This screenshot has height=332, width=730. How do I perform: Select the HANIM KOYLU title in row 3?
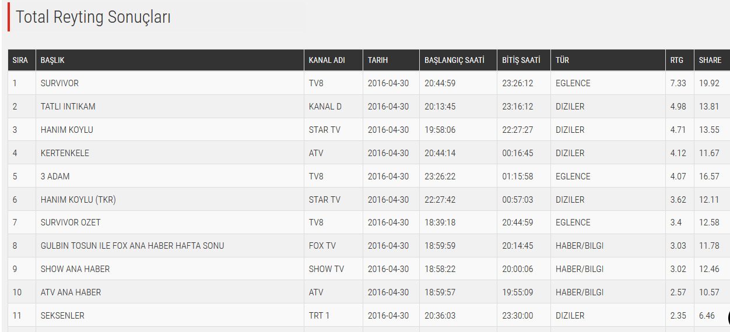(66, 130)
